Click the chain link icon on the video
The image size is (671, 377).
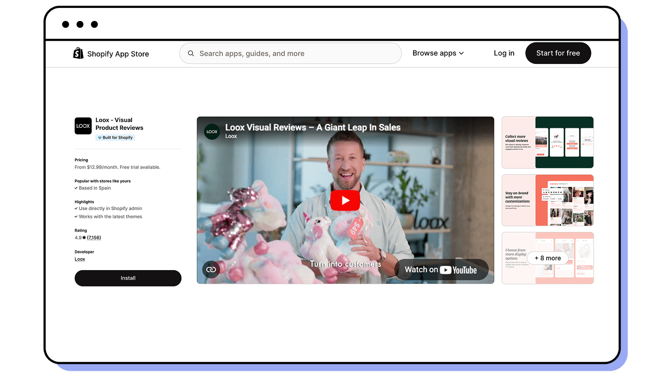211,269
